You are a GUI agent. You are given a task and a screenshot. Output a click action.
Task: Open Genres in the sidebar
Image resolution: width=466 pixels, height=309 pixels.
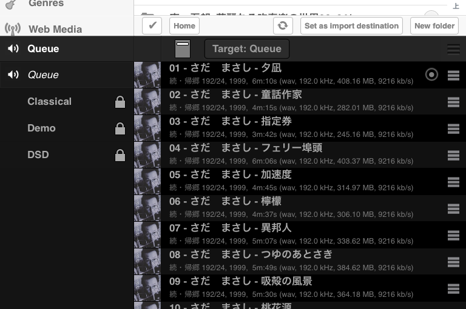[x=46, y=3]
